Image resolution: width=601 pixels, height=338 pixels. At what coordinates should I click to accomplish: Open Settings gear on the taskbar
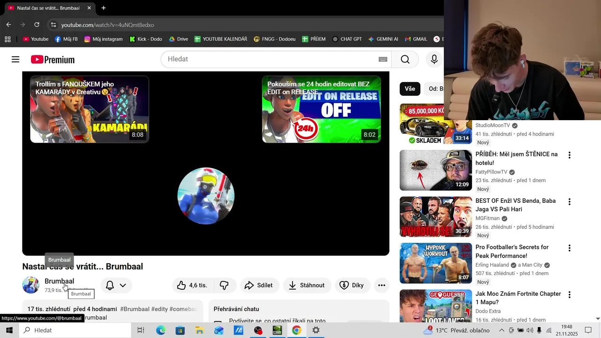point(316,330)
